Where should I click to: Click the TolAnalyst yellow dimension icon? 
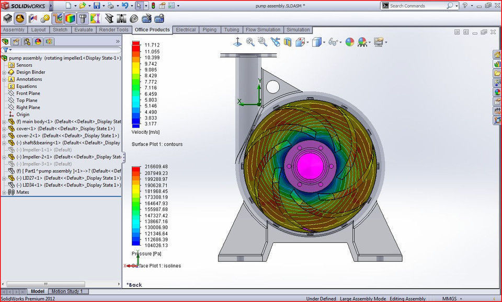pos(95,19)
